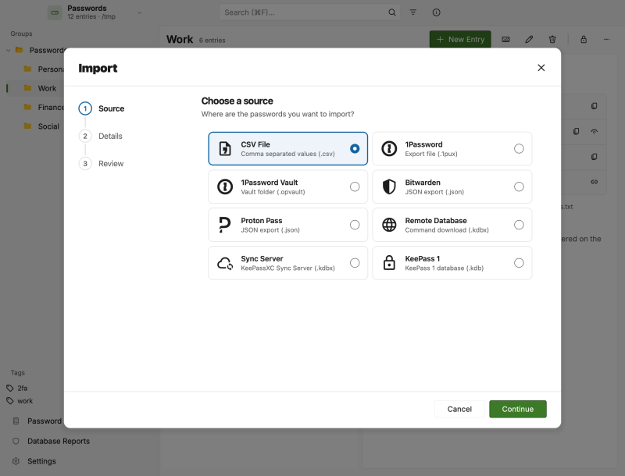Collapse the Passwords root group

(x=9, y=50)
